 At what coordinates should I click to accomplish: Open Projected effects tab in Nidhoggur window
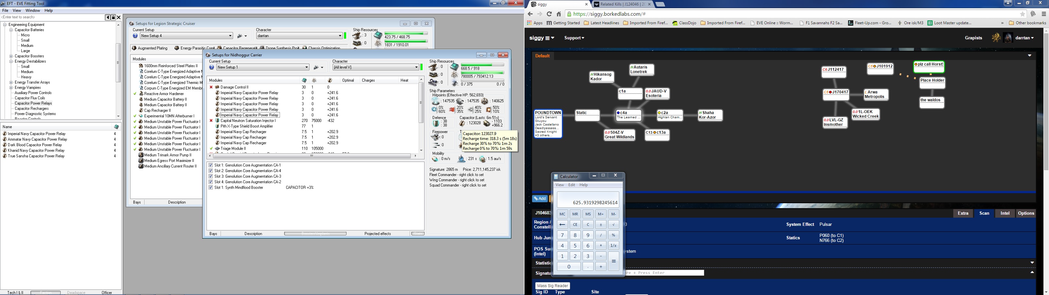tap(378, 234)
